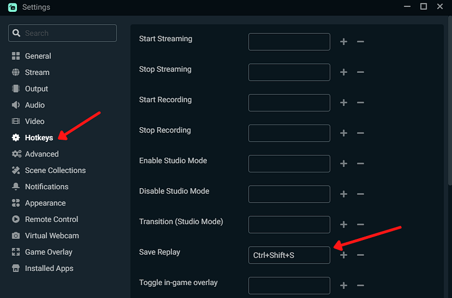Click the Video film icon
The height and width of the screenshot is (298, 452).
coord(16,122)
